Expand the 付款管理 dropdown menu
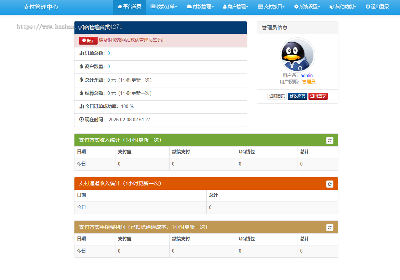The height and width of the screenshot is (280, 400). point(200,7)
